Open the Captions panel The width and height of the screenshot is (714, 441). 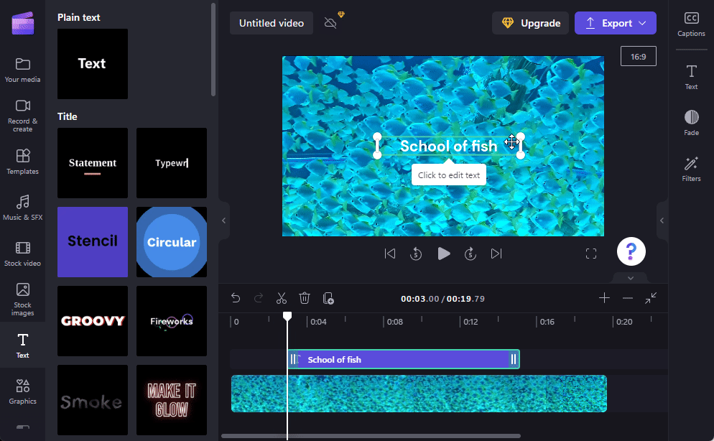(691, 24)
